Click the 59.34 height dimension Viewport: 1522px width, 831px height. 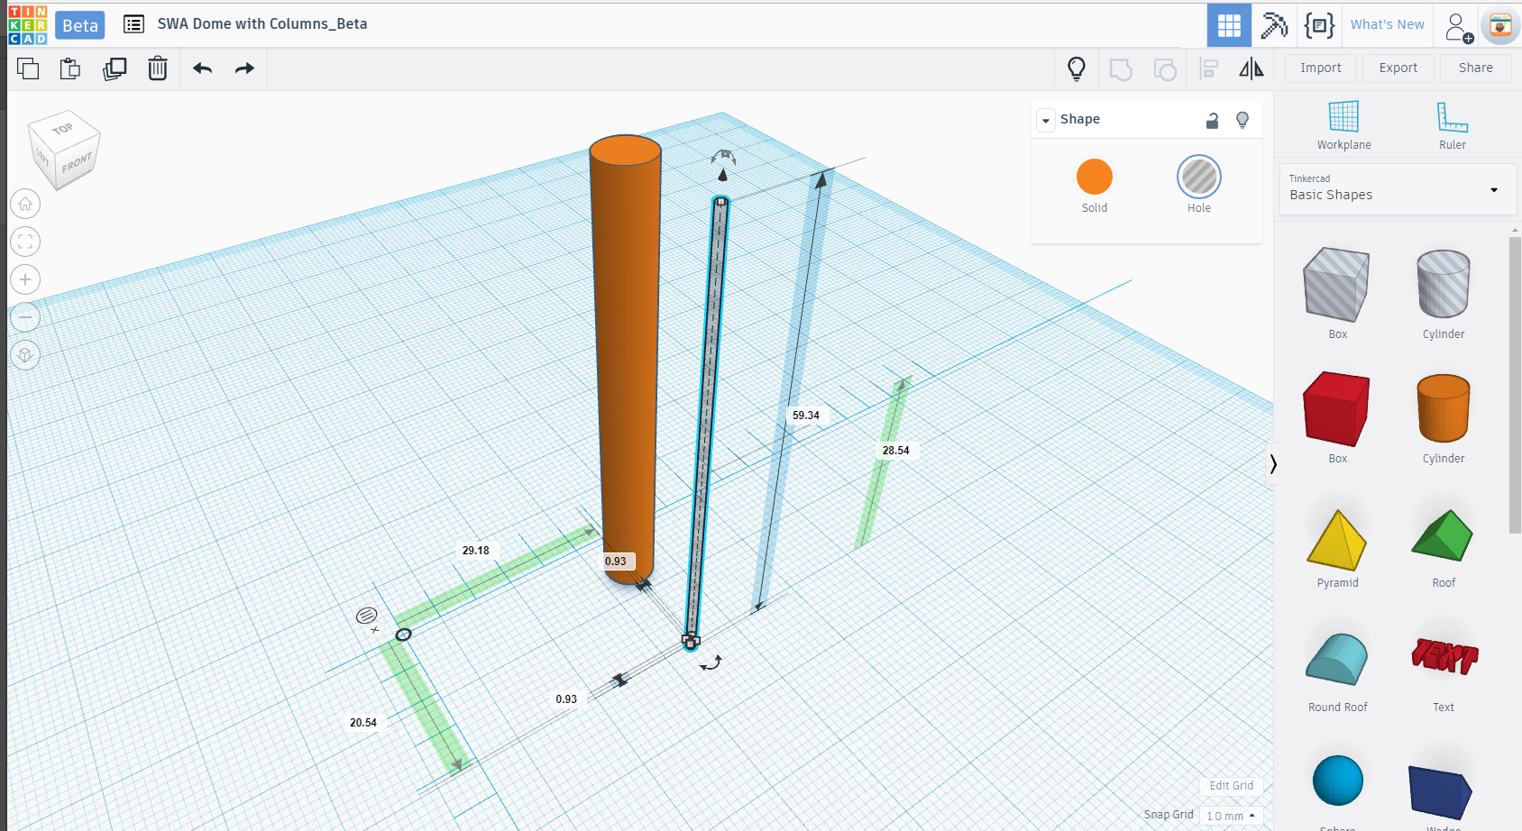tap(805, 415)
